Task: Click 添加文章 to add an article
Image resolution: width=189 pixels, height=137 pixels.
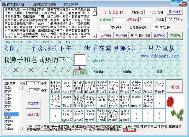Action: click(x=33, y=103)
